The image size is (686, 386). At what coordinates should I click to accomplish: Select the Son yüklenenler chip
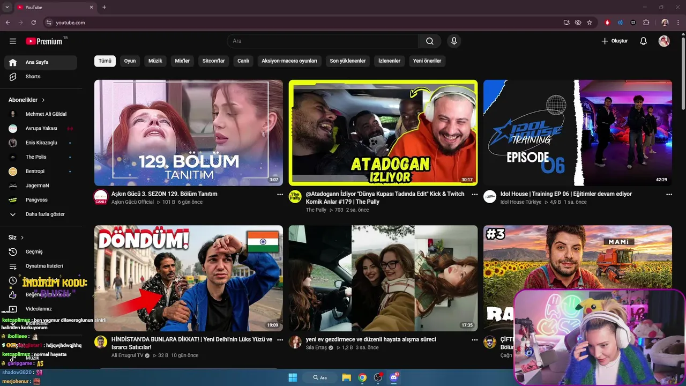348,61
